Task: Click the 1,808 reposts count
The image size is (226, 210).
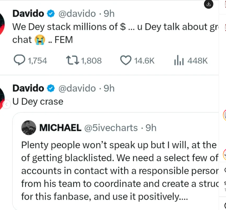Action: [91, 61]
